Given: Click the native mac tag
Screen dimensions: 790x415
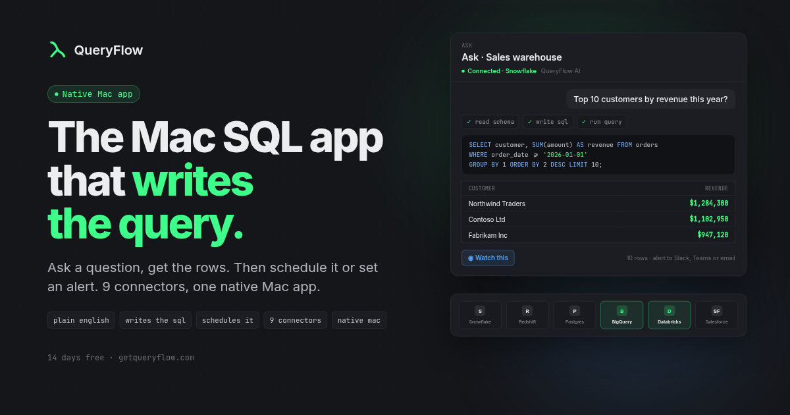Looking at the screenshot, I should coord(359,320).
